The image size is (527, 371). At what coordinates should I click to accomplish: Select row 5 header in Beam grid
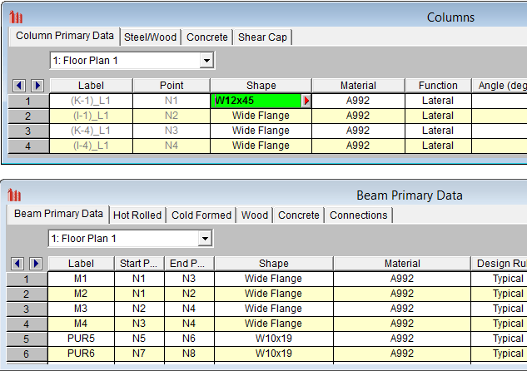(27, 339)
